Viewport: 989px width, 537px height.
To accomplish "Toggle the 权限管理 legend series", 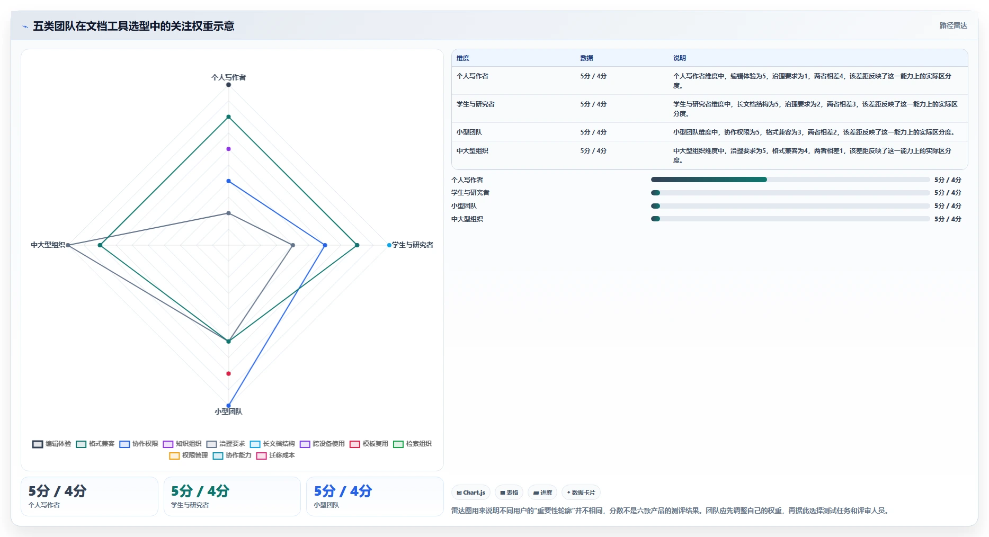I will click(x=189, y=455).
